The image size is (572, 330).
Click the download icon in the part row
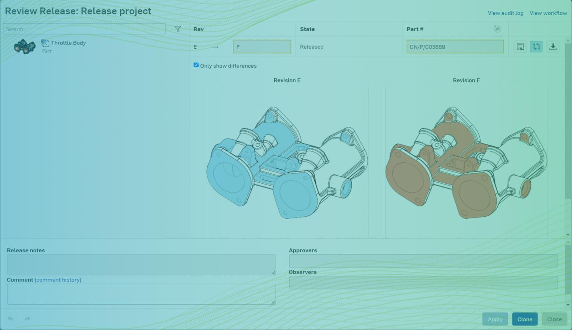point(553,47)
